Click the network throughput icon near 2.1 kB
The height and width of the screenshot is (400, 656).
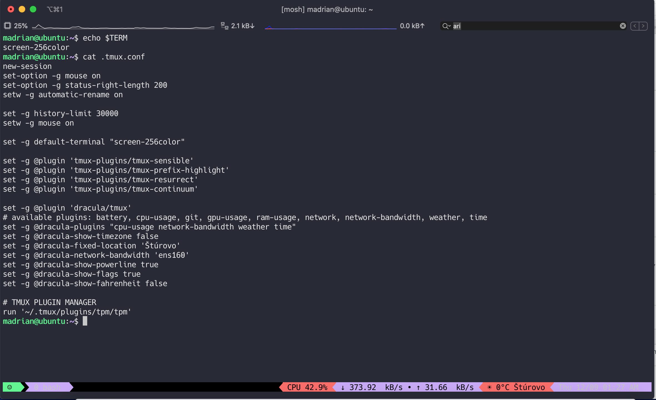(x=224, y=26)
